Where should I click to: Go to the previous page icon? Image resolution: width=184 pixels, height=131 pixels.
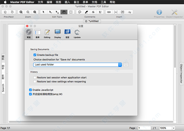point(5,12)
